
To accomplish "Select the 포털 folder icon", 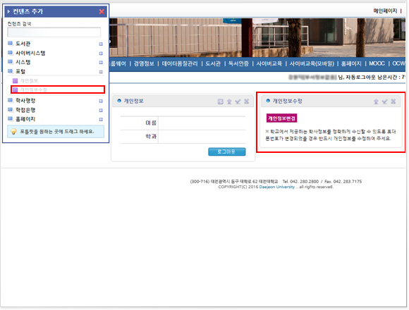I will click(x=10, y=71).
